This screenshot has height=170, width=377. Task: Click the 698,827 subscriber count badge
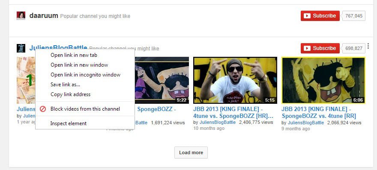tap(354, 48)
